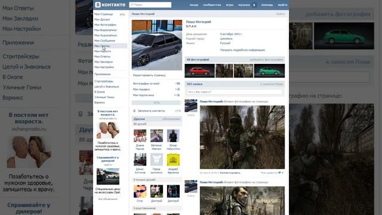Click the profile photo of the dark car
Screen dimensions: 382x215
click(x=157, y=45)
